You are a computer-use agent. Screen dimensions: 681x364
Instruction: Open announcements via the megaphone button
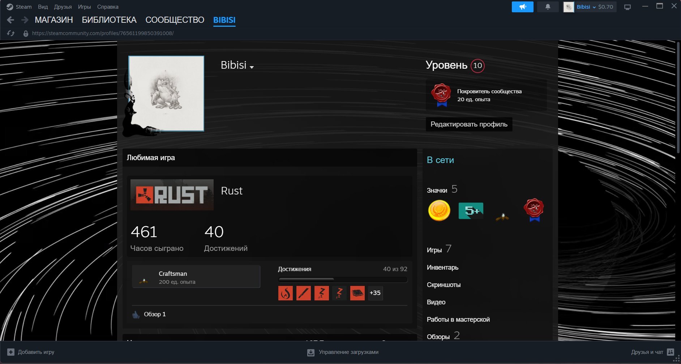[x=522, y=7]
